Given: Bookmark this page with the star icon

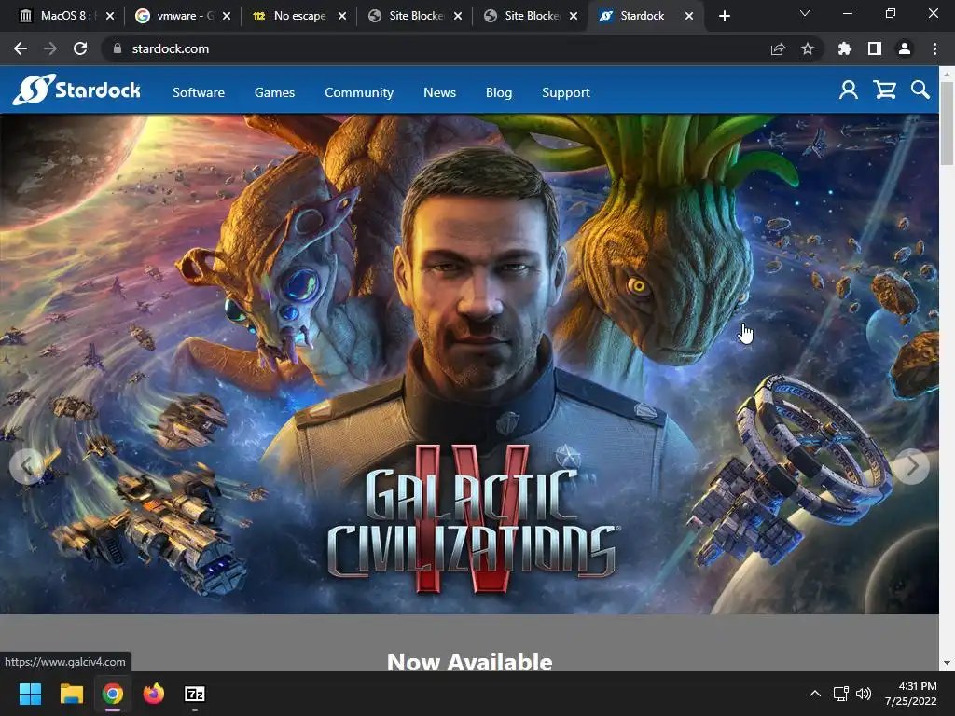Looking at the screenshot, I should [x=808, y=48].
